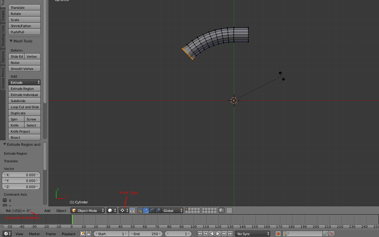Enable the rotate manipulator arc icon
The width and height of the screenshot is (379, 237).
152,210
